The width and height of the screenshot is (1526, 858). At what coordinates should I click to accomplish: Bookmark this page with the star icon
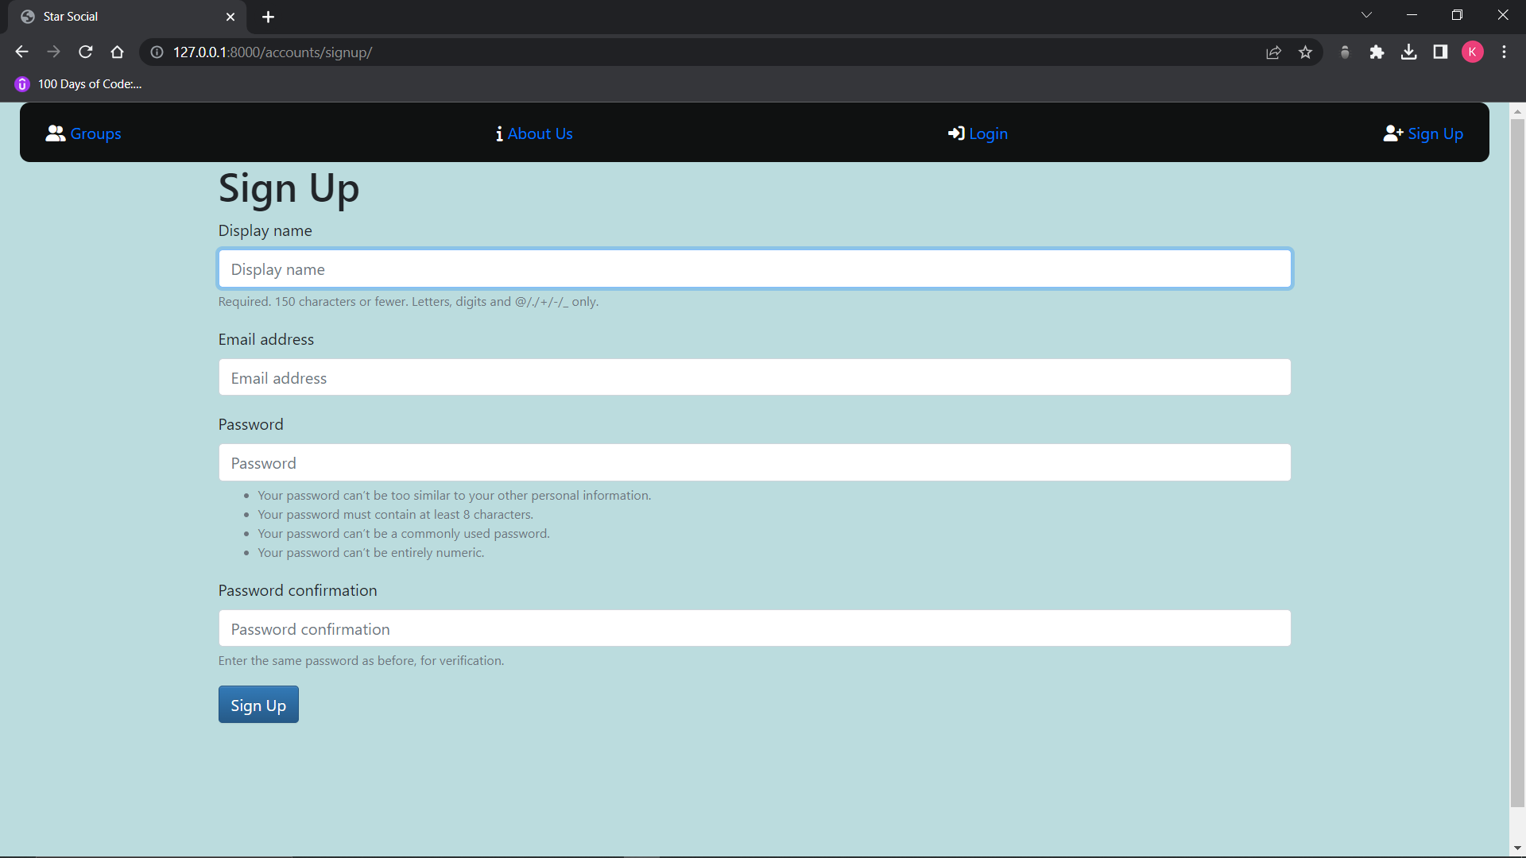click(x=1305, y=52)
